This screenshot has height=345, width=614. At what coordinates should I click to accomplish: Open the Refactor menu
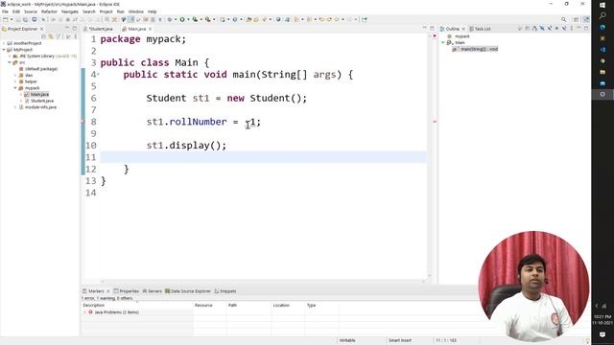49,11
